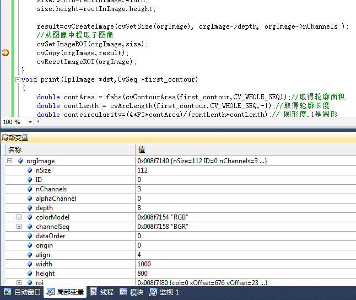Select the colorModel value "RGB"
Screen dimensions: 356x300
[163, 217]
